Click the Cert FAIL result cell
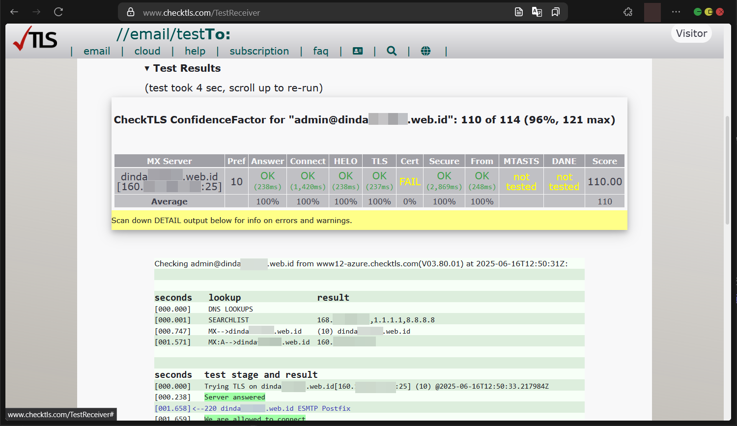Viewport: 737px width, 426px height. [410, 181]
